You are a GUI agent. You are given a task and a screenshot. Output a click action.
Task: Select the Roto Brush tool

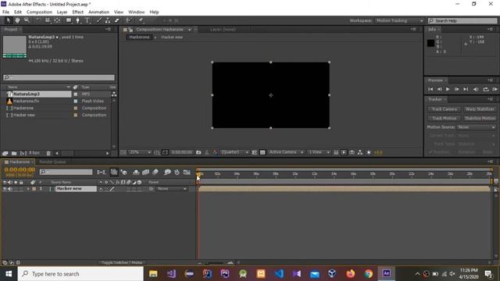point(128,20)
